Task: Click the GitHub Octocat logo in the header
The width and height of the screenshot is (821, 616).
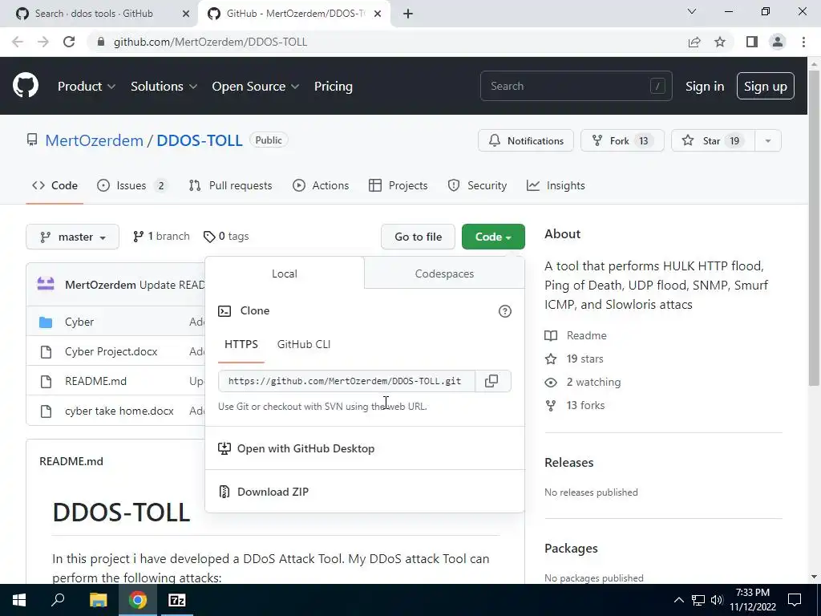Action: coord(26,86)
